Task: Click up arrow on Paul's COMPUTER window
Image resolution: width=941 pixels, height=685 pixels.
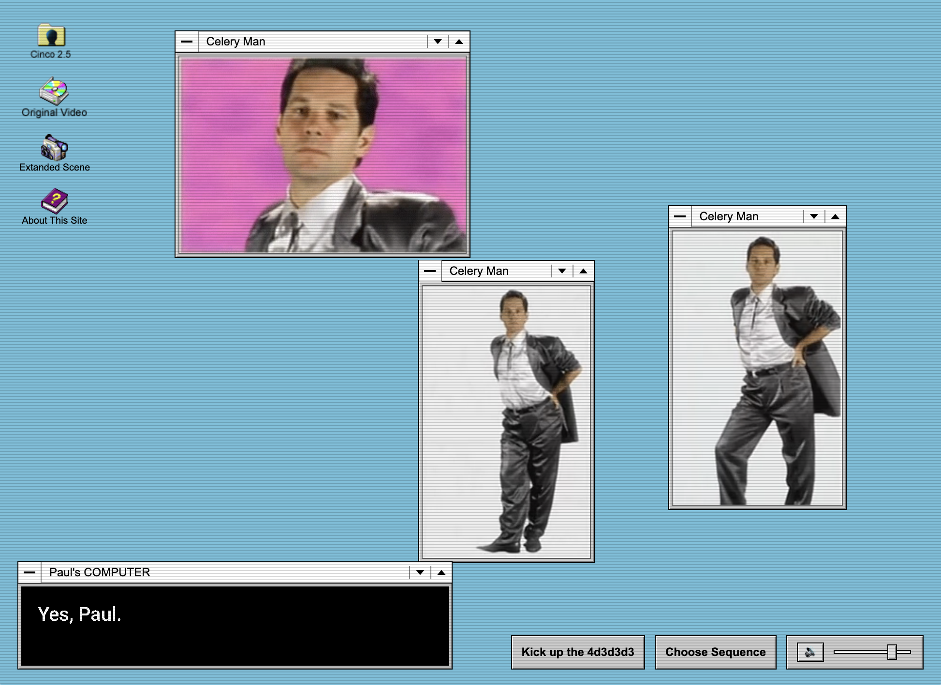Action: (441, 572)
